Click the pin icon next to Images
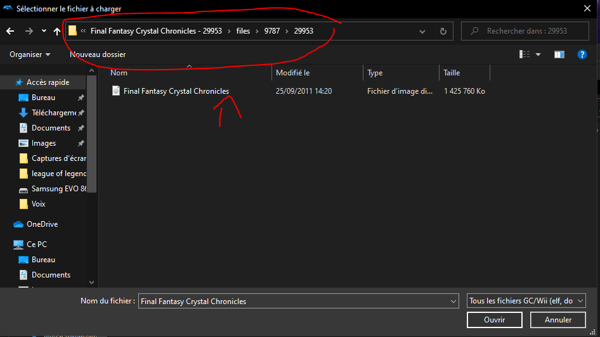600x337 pixels. click(x=81, y=144)
